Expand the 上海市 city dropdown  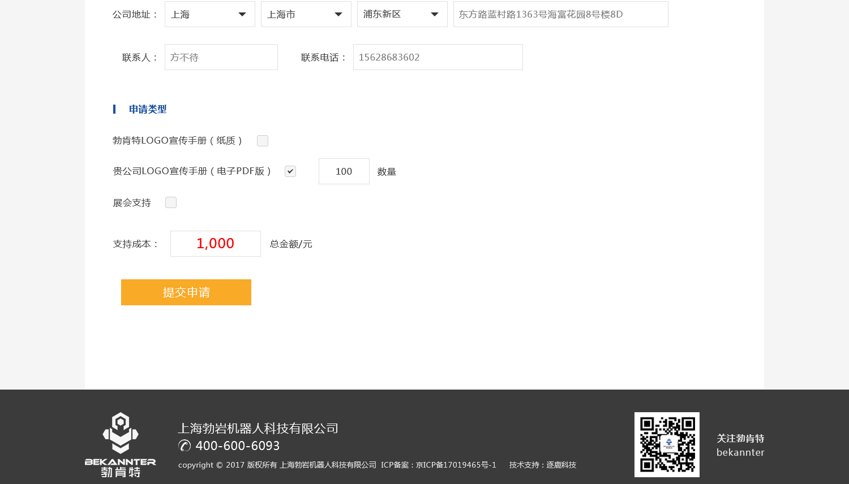306,14
